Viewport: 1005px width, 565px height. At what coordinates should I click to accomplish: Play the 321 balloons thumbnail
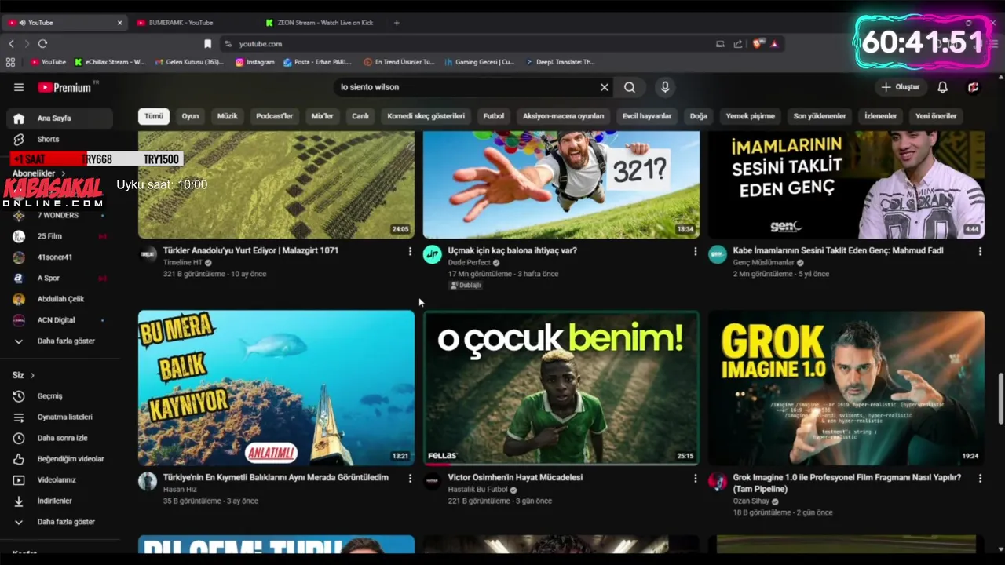pyautogui.click(x=561, y=184)
